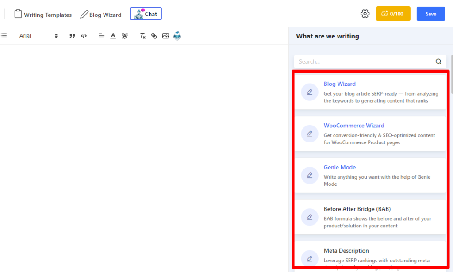Open the Arial font dropdown

[38, 36]
